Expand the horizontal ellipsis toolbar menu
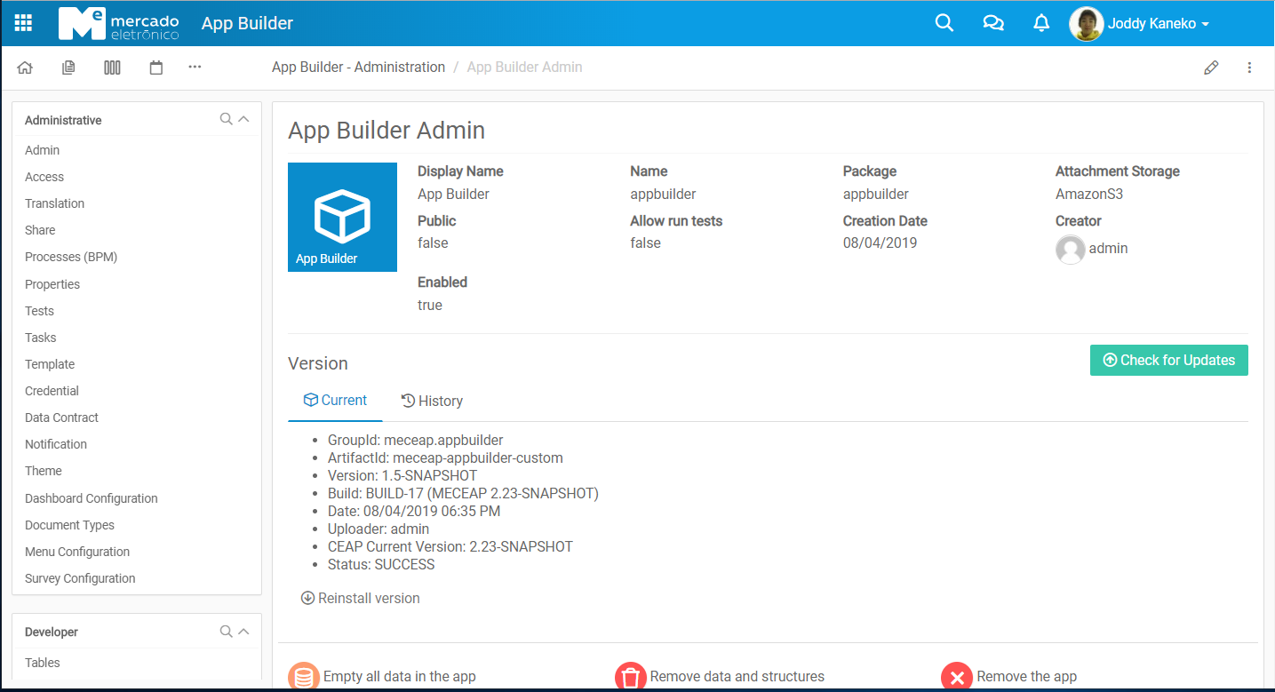Viewport: 1275px width, 692px height. 195,68
